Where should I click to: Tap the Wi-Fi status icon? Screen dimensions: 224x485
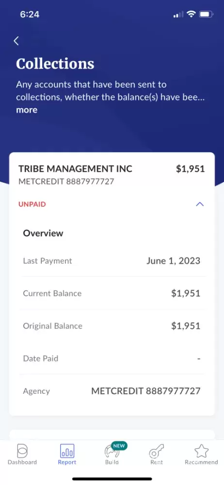[192, 14]
